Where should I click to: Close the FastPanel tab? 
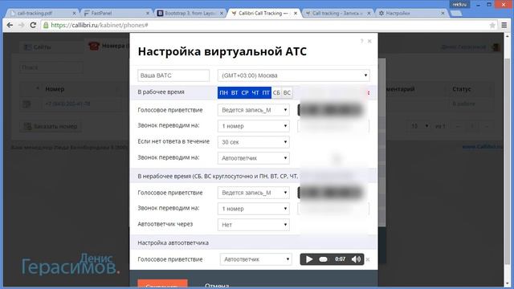tap(148, 13)
